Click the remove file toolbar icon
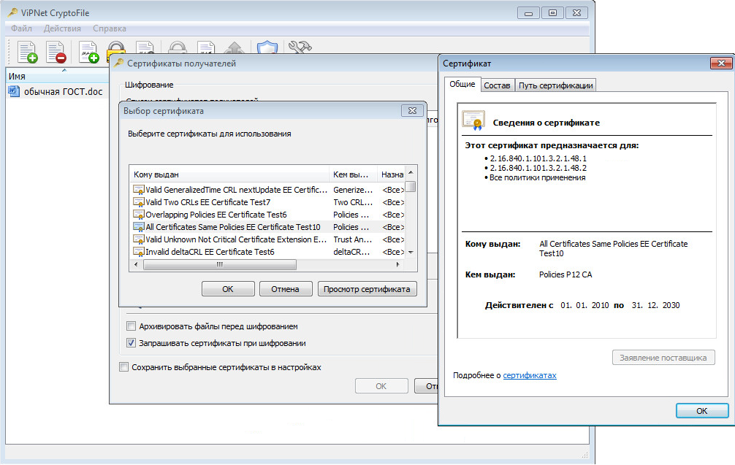This screenshot has width=735, height=465. tap(56, 52)
